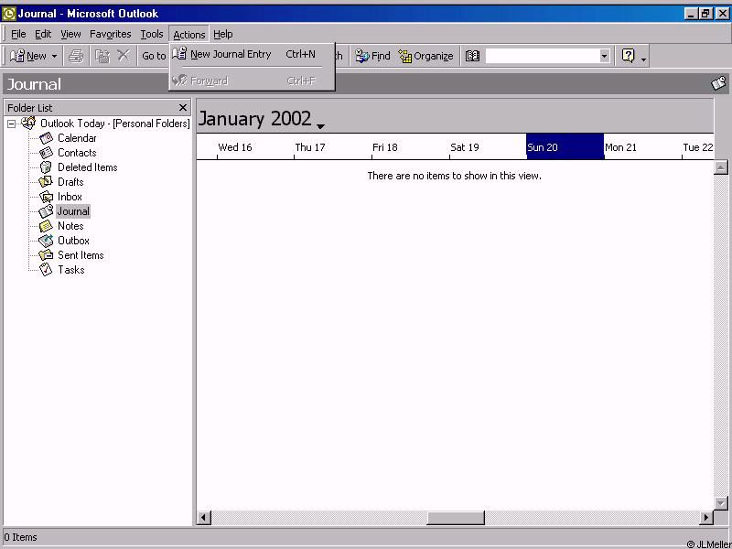Open the toolbar options arrow beside Help
The height and width of the screenshot is (549, 732).
pyautogui.click(x=644, y=58)
